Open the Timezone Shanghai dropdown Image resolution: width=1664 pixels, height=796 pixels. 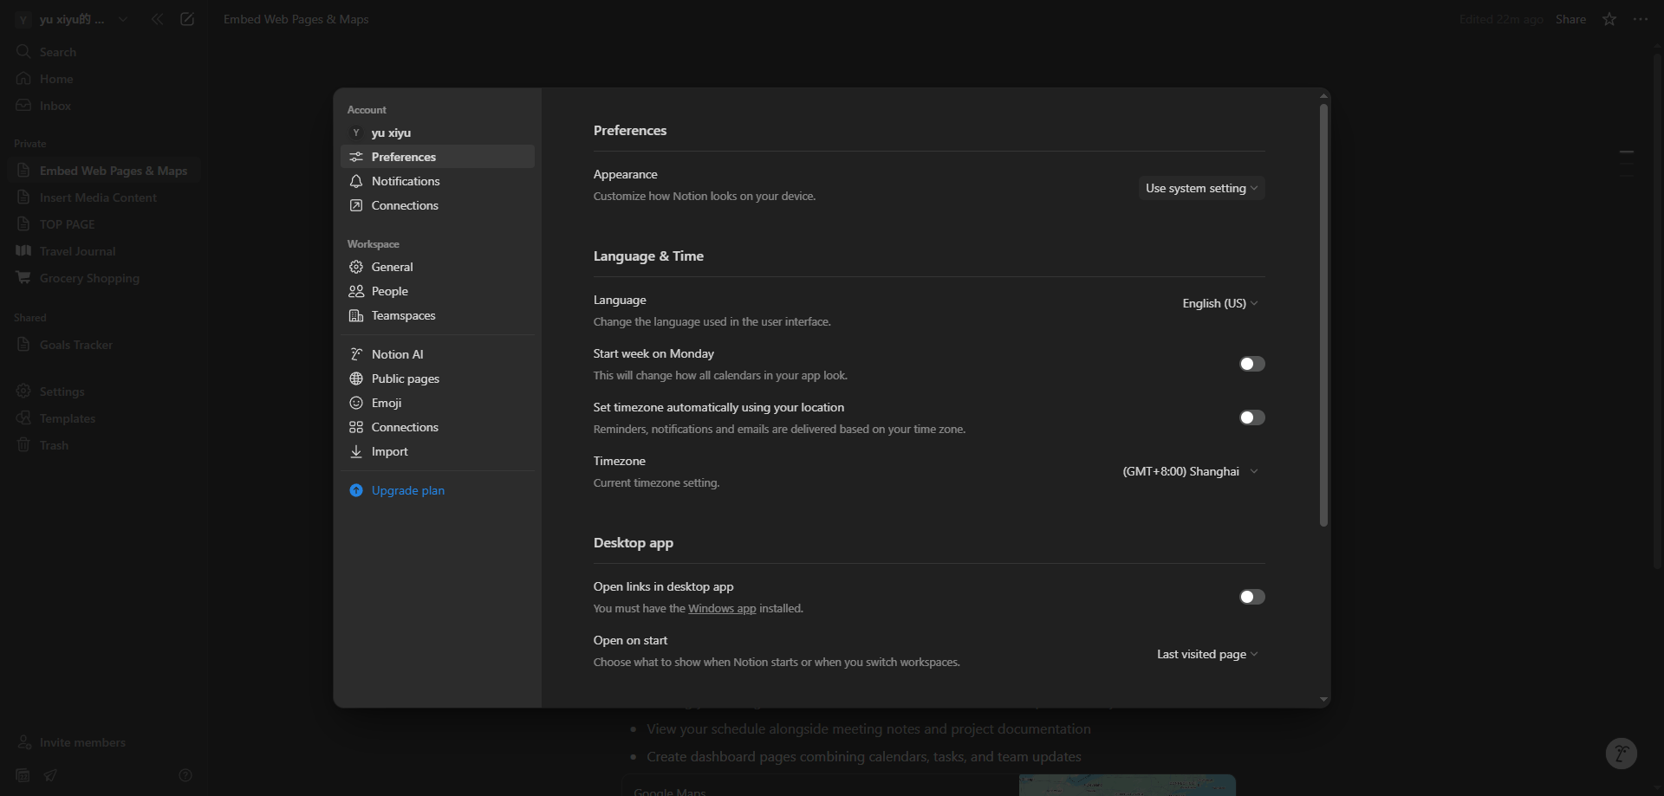point(1190,471)
